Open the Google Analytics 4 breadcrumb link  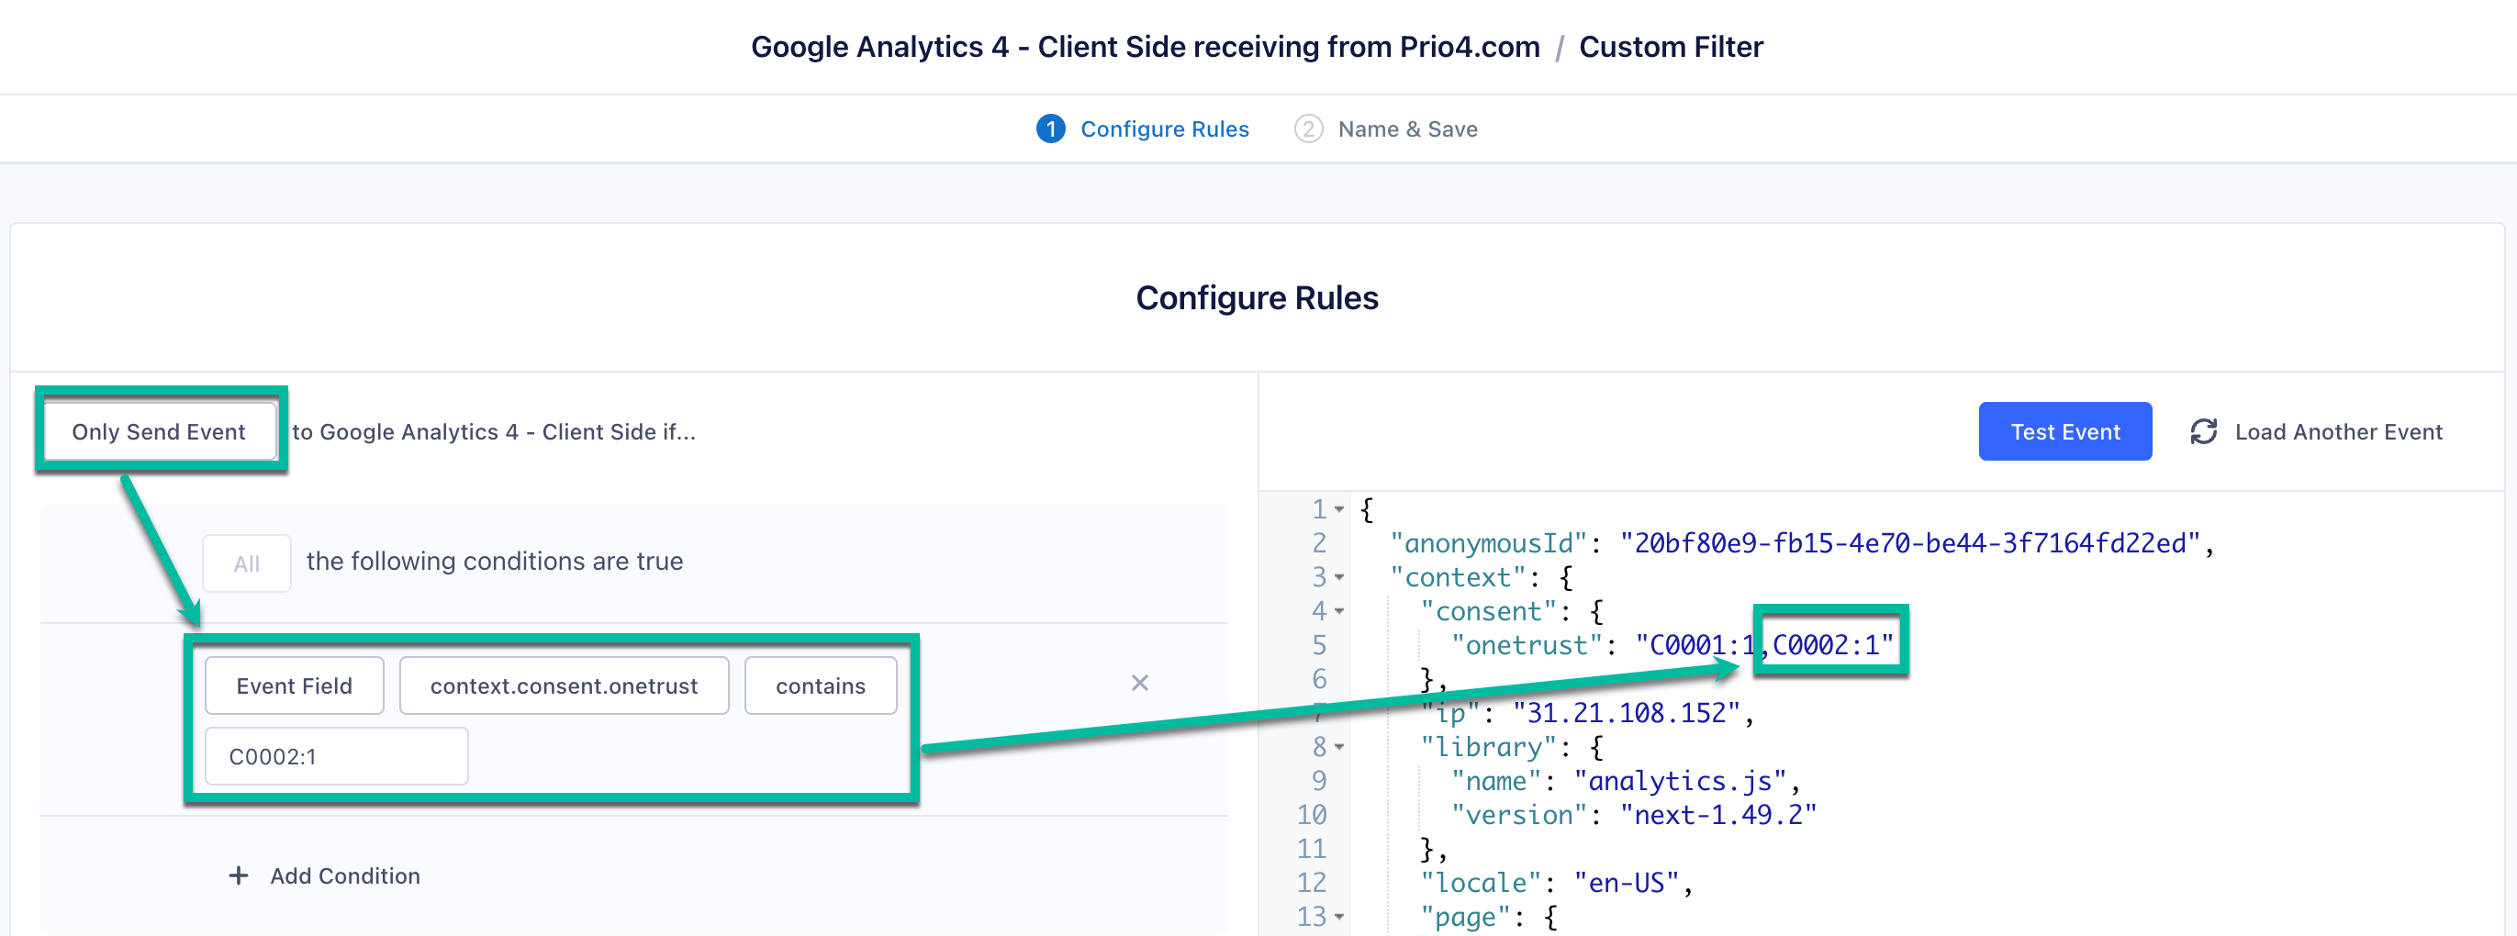[x=1144, y=47]
